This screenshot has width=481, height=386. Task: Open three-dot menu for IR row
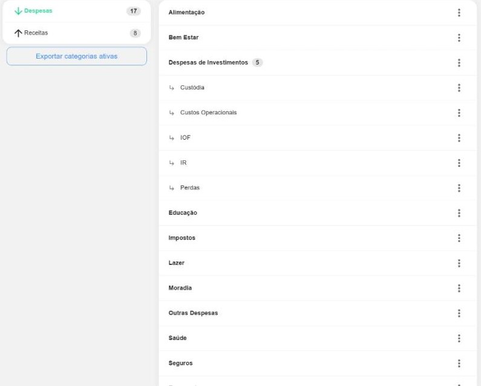[459, 163]
